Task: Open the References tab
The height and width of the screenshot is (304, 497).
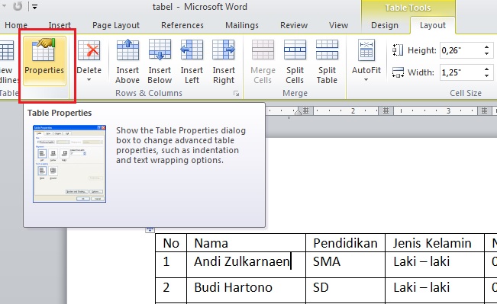Action: point(182,25)
